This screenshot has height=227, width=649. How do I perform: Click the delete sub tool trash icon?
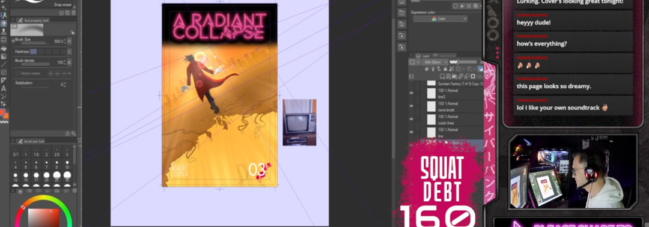pyautogui.click(x=73, y=13)
